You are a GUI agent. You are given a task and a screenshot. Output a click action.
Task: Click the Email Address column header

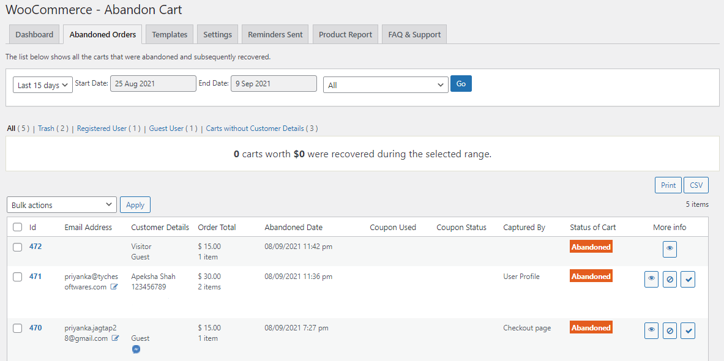pos(88,227)
